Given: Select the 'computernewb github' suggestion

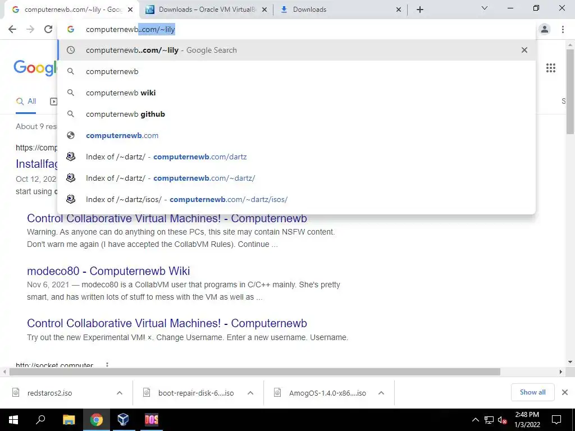Looking at the screenshot, I should click(x=296, y=114).
